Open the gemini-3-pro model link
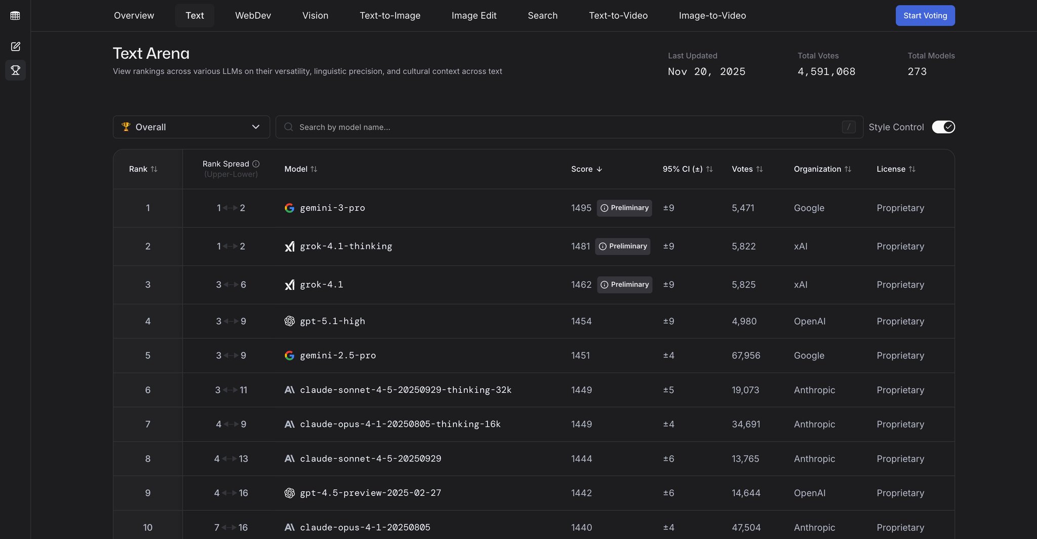 coord(333,208)
